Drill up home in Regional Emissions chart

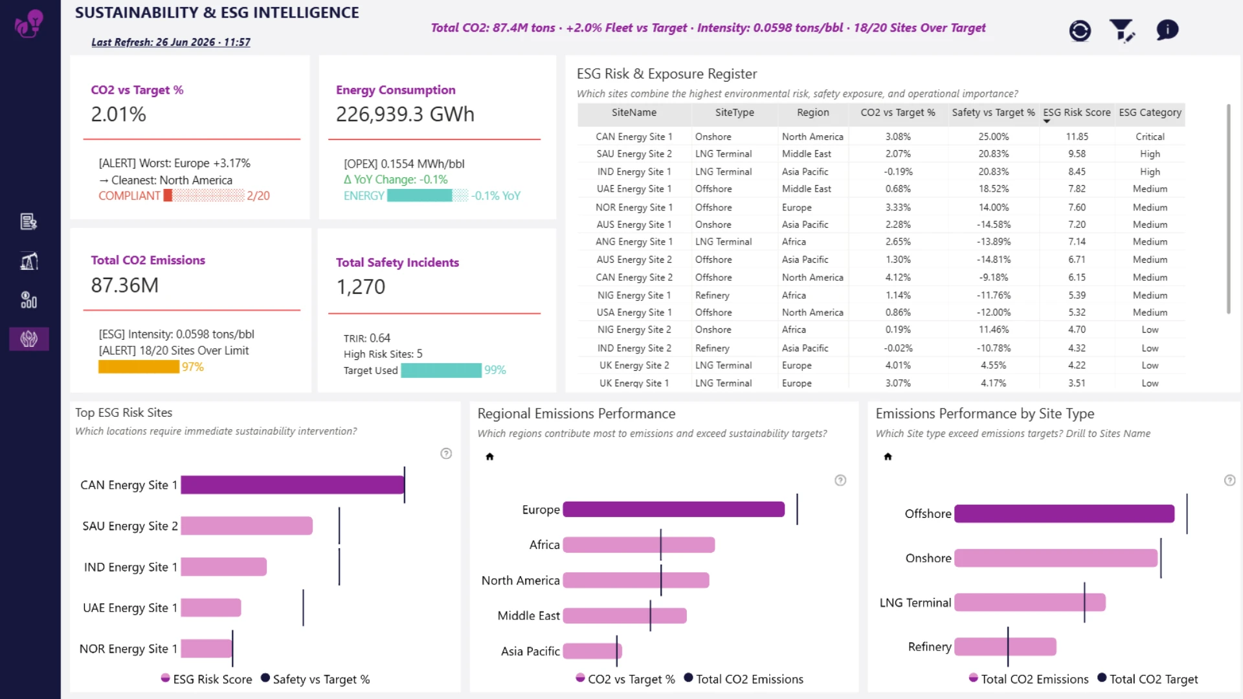(x=489, y=457)
